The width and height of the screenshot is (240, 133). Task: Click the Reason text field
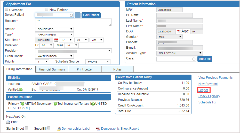click(73, 22)
